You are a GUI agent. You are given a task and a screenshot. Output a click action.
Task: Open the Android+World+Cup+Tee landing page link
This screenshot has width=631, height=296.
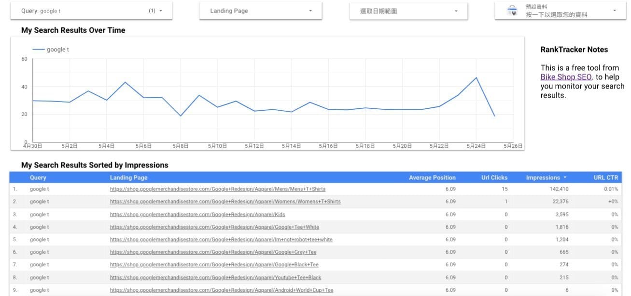[x=221, y=290]
